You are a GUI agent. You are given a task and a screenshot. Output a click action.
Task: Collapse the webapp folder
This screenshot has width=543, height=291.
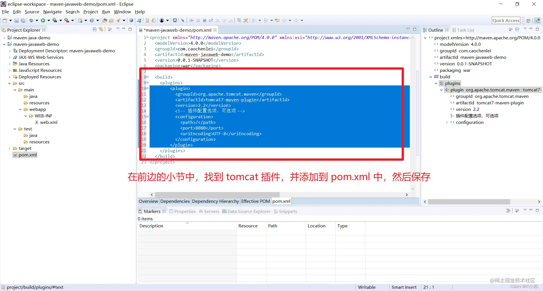20,109
